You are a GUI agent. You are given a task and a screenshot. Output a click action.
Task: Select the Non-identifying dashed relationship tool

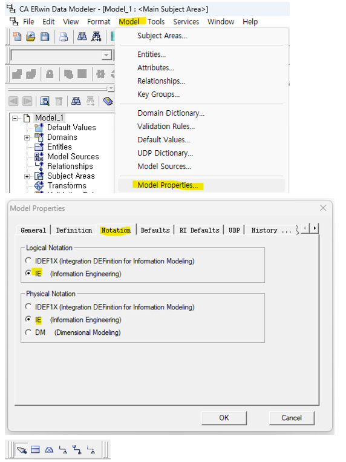pyautogui.click(x=91, y=450)
